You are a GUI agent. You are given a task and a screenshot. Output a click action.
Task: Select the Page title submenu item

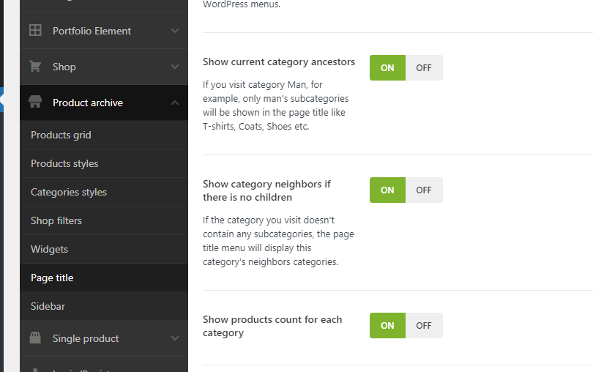(x=52, y=278)
